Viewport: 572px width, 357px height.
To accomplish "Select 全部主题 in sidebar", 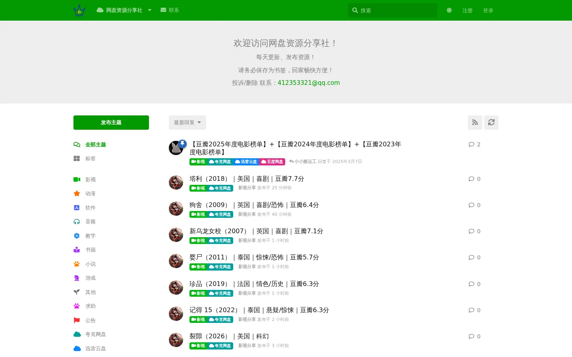I will [x=95, y=145].
